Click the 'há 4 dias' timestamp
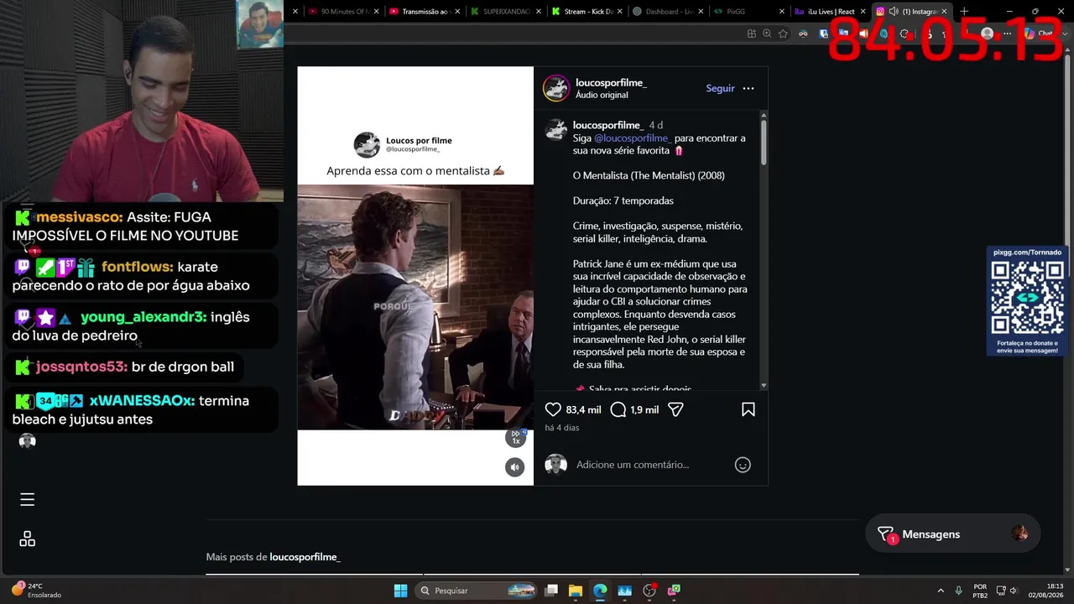The height and width of the screenshot is (604, 1074). point(561,428)
